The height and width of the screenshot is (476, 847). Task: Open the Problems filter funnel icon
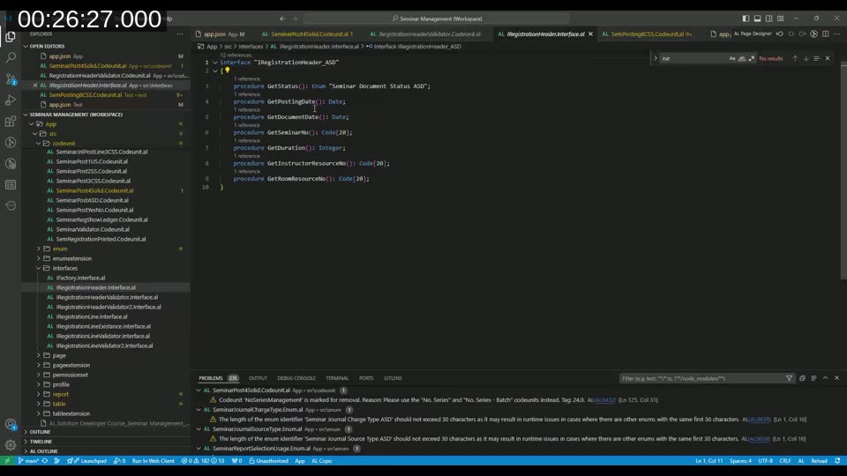coord(789,378)
